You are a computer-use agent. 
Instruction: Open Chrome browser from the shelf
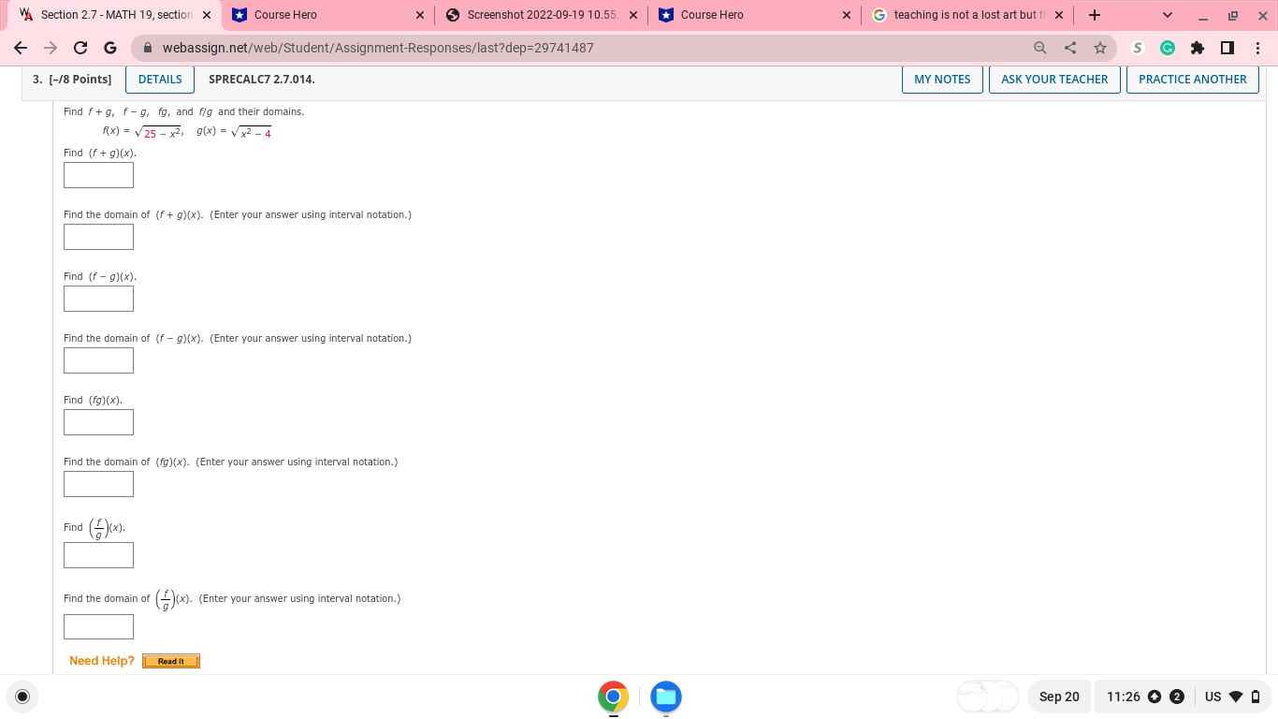tap(613, 697)
